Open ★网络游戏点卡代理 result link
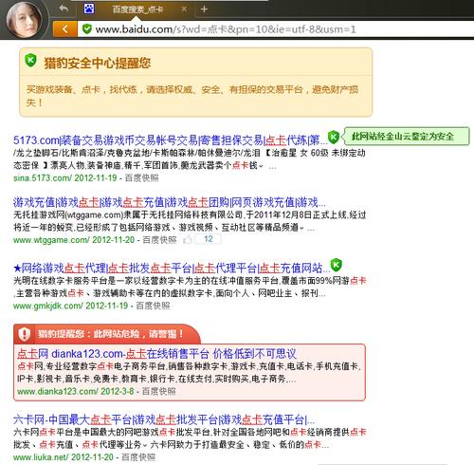The width and height of the screenshot is (474, 465). pyautogui.click(x=171, y=269)
